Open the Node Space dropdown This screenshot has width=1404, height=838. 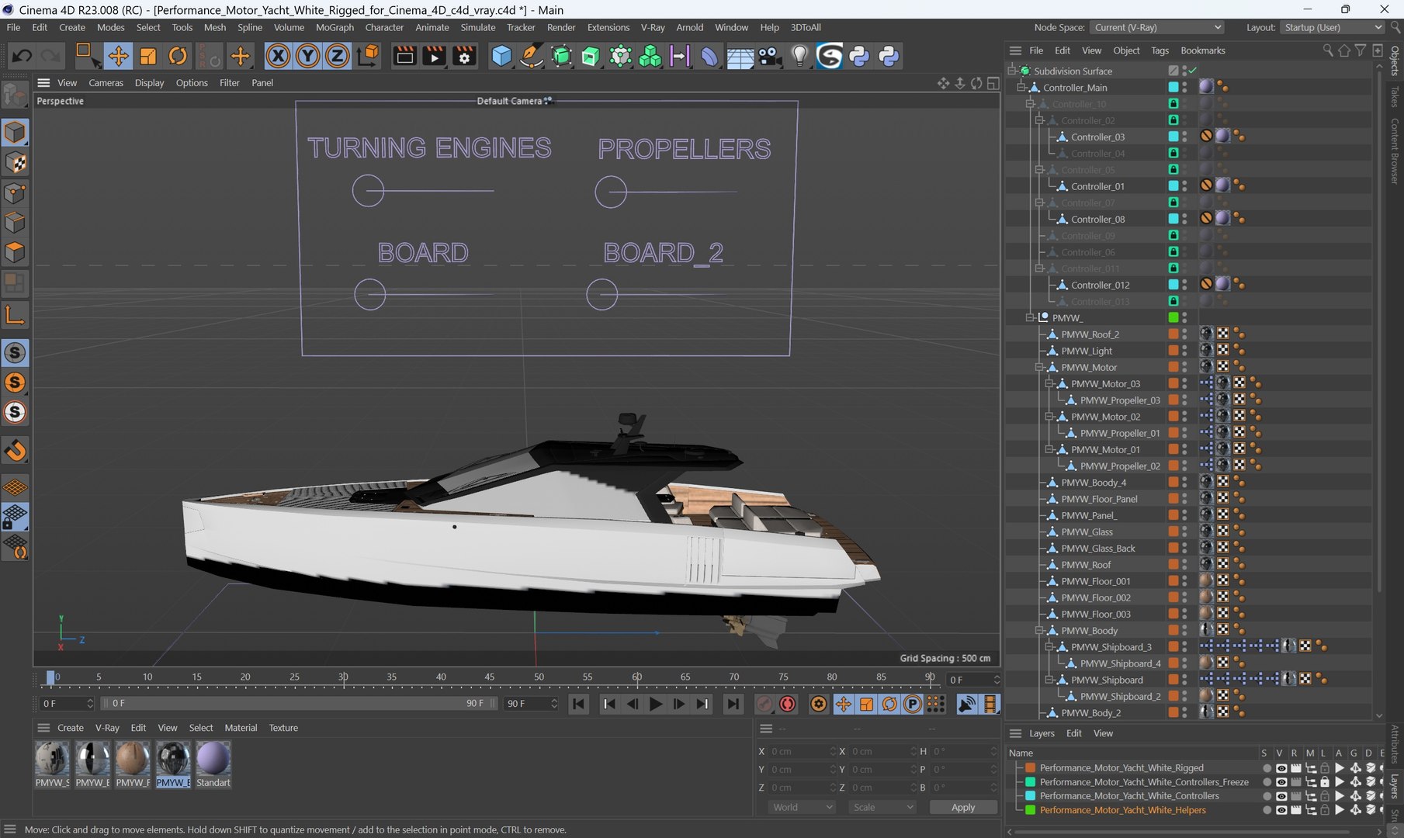pos(1157,27)
